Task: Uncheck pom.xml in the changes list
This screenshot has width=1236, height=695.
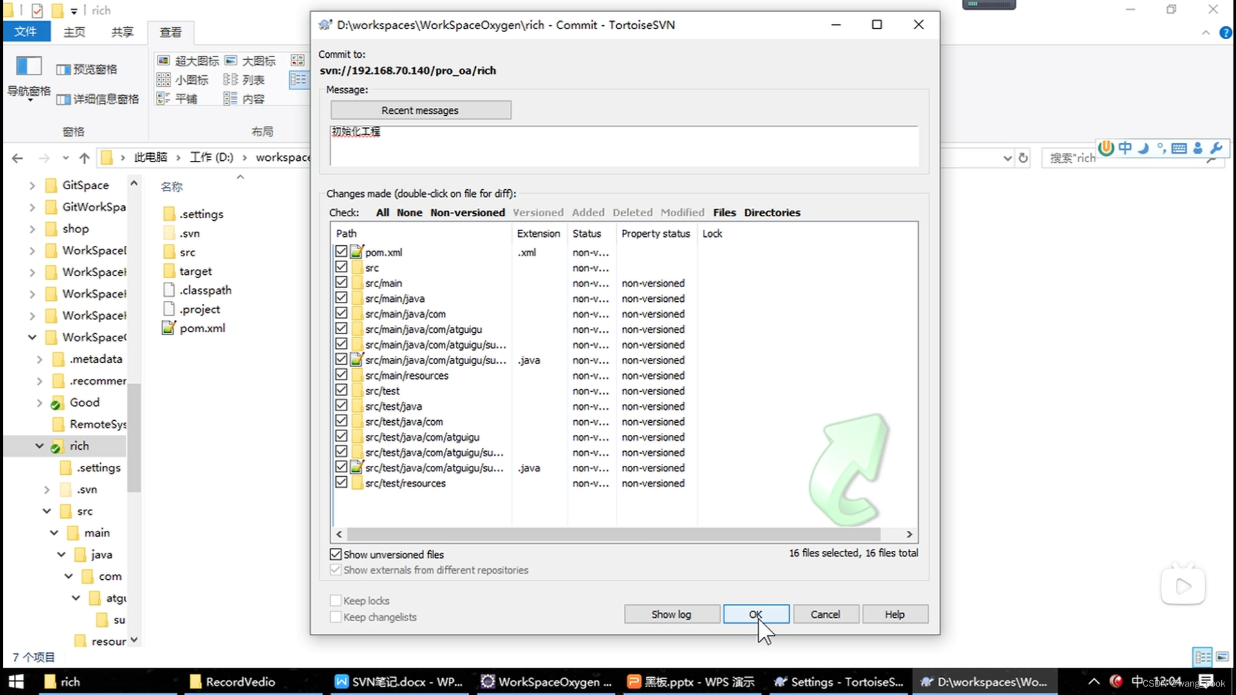Action: pos(341,251)
